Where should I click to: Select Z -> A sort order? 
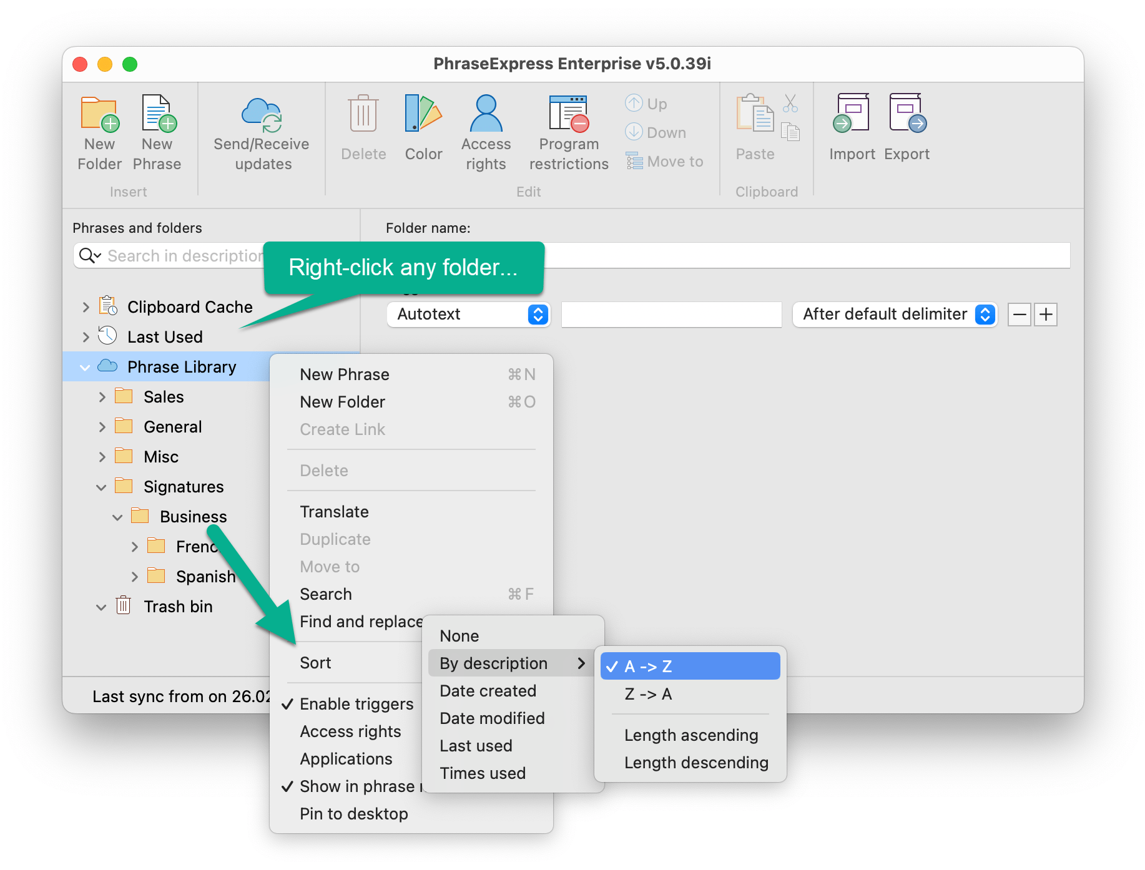tap(690, 694)
